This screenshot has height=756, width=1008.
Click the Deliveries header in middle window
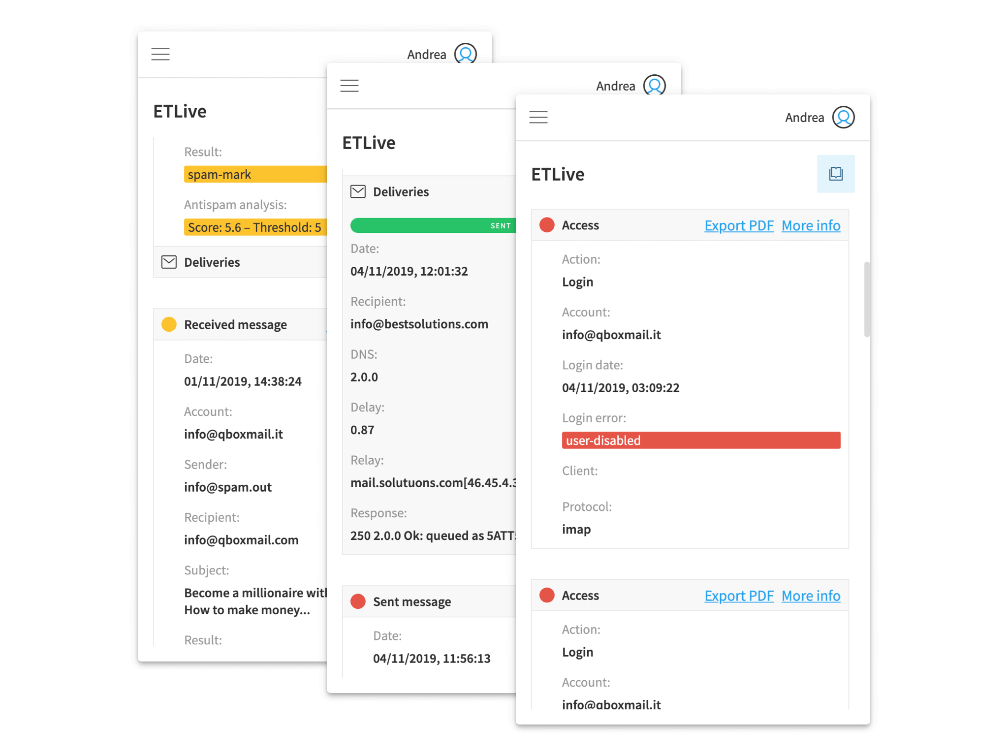(x=429, y=191)
